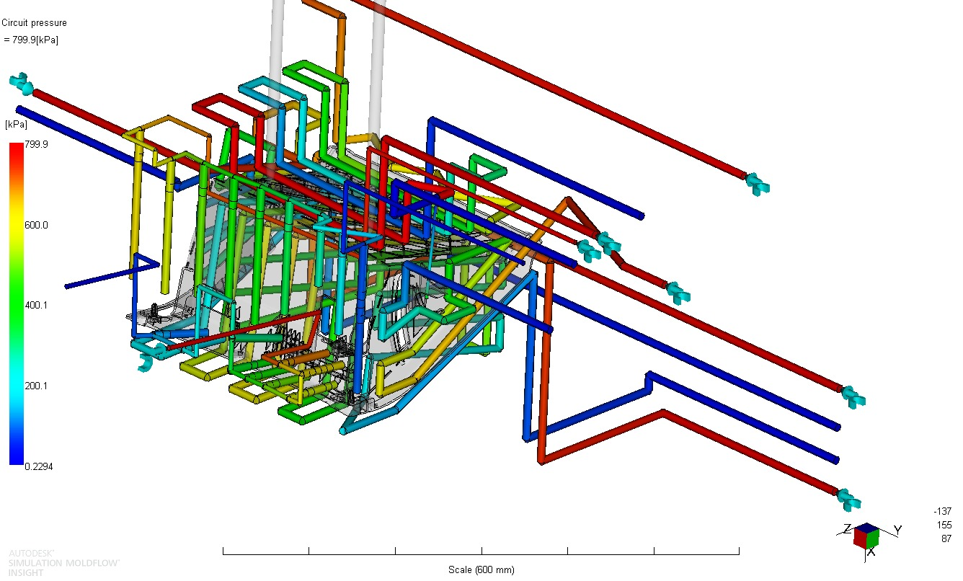Select the -137 rotation angle value
Image resolution: width=963 pixels, height=581 pixels.
[942, 511]
